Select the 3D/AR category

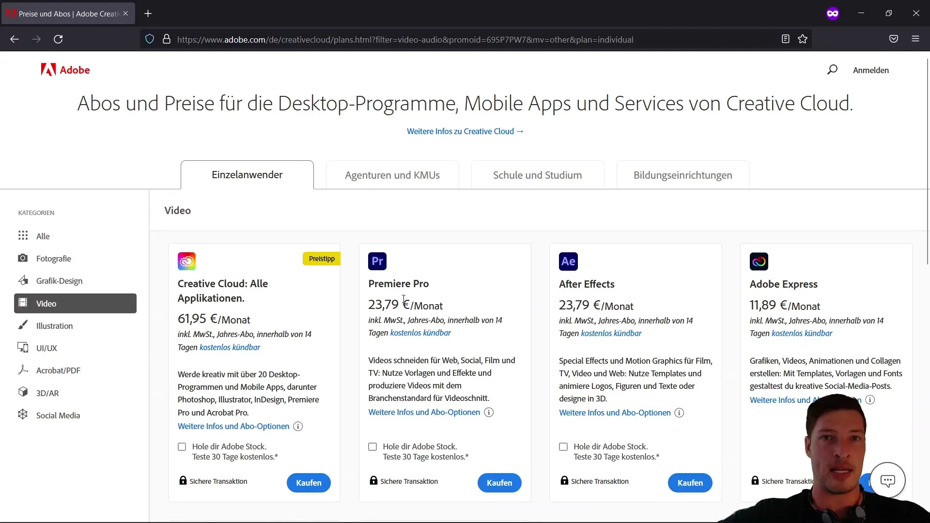tap(75, 393)
